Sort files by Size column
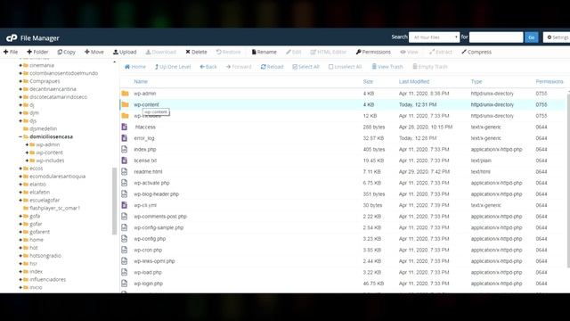The image size is (570, 321). click(x=368, y=81)
